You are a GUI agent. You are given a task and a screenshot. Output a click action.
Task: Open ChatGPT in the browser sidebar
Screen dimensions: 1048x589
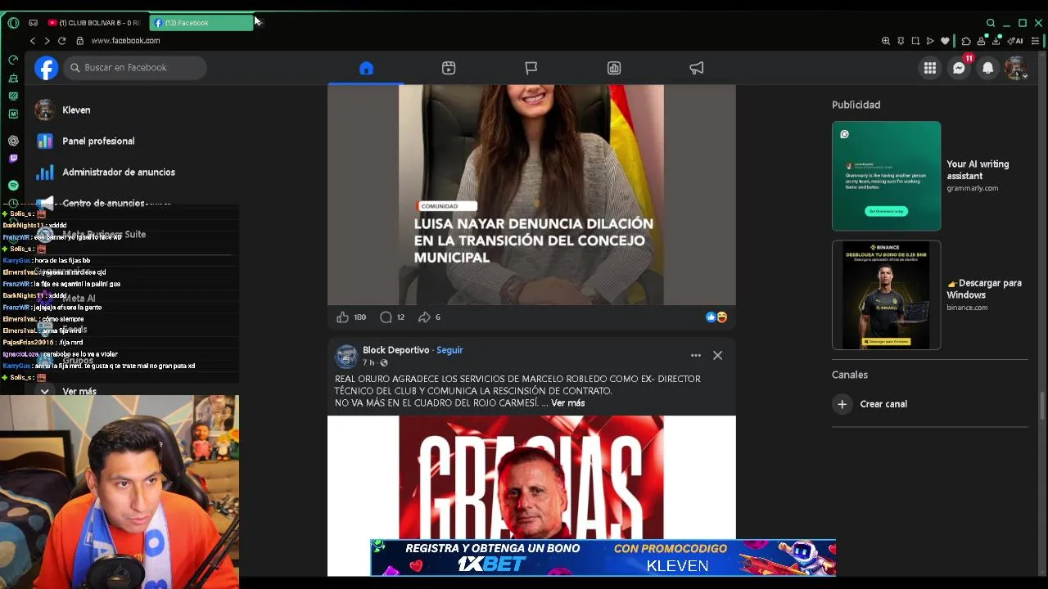point(13,141)
